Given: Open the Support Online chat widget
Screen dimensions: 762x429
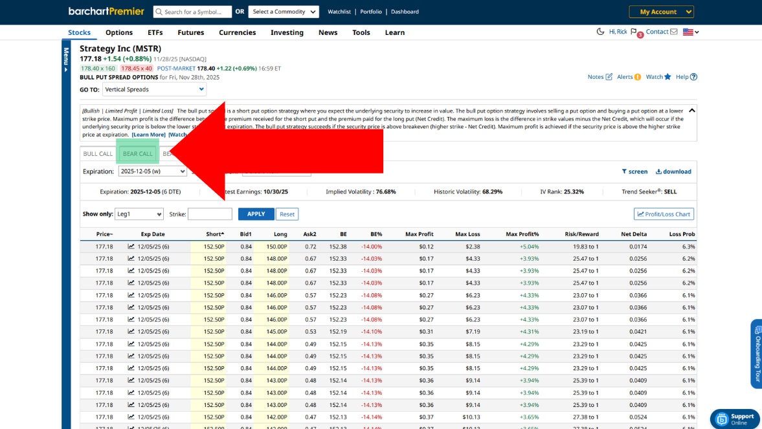Looking at the screenshot, I should coord(735,418).
